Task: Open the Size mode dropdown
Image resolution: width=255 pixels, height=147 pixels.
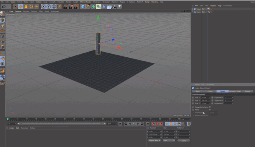Action: click(169, 141)
